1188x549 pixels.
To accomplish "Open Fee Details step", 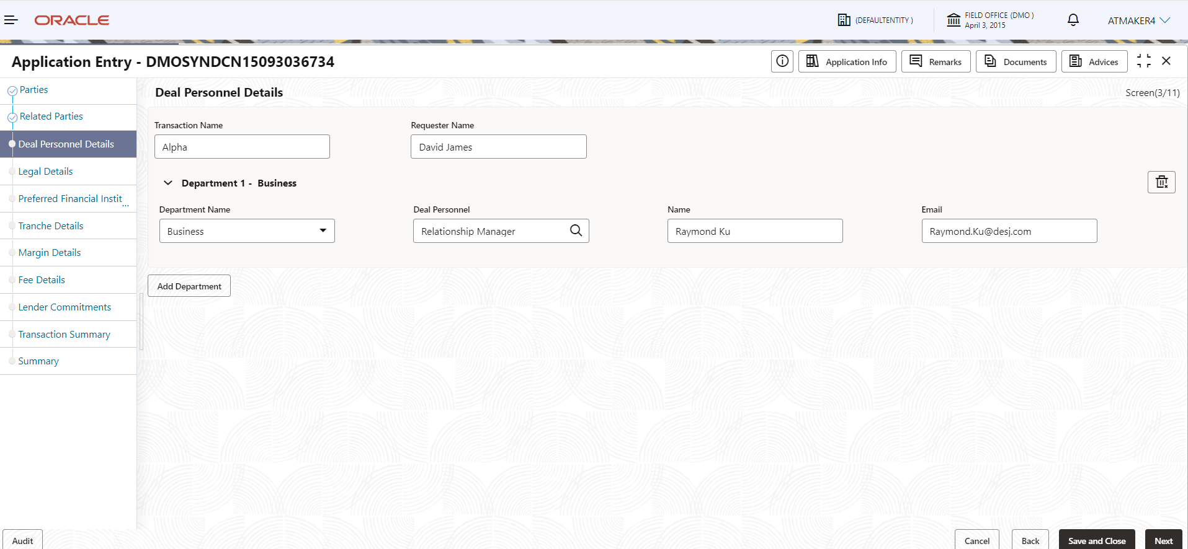I will pyautogui.click(x=42, y=280).
